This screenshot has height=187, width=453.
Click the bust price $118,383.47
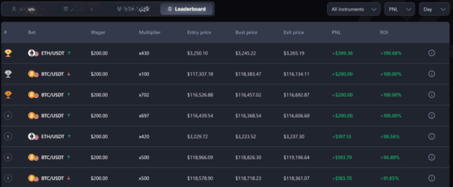coord(248,74)
